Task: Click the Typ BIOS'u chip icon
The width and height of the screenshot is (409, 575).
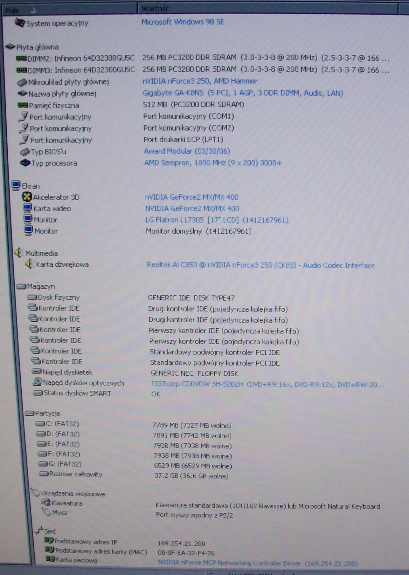Action: tap(25, 152)
